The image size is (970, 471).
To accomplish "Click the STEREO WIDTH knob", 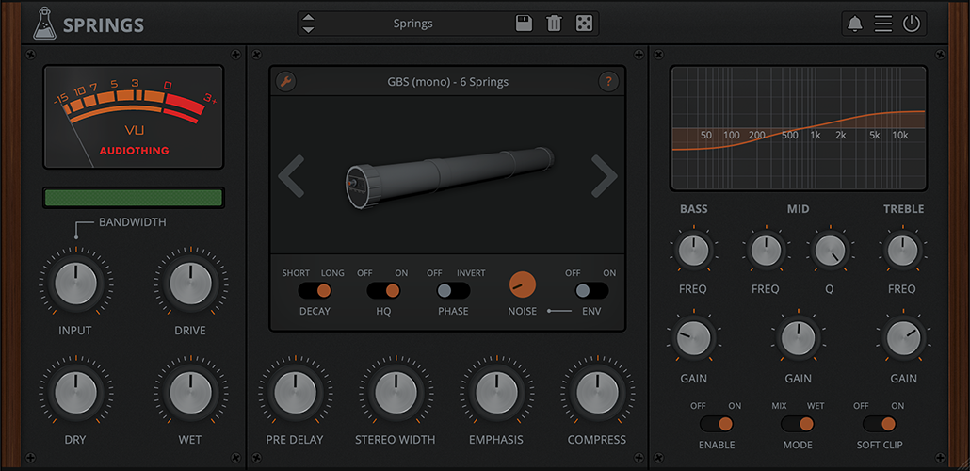I will (396, 393).
